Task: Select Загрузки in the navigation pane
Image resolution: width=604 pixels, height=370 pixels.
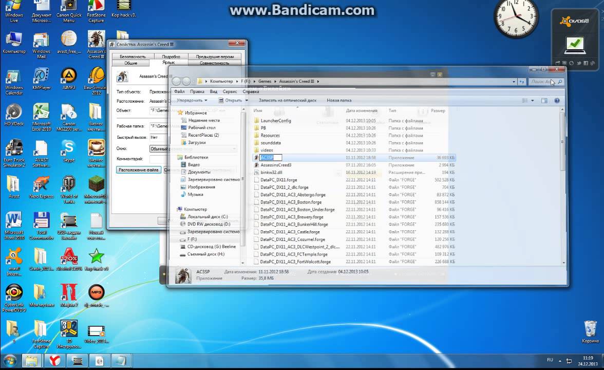Action: (197, 142)
